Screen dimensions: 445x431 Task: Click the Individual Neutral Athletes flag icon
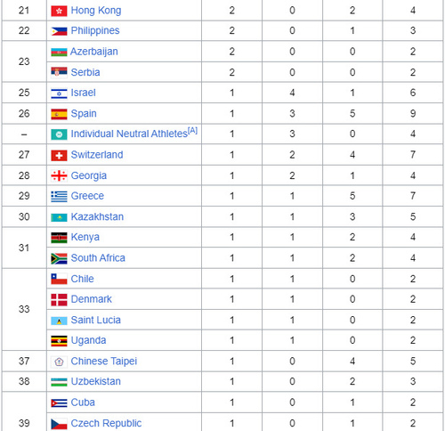(59, 134)
